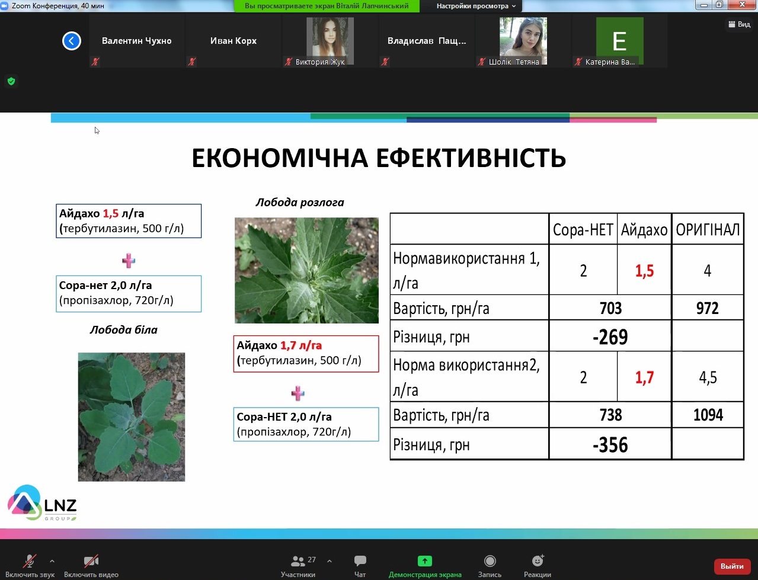The height and width of the screenshot is (580, 758).
Task: Click the difference value -269
Action: pos(610,337)
